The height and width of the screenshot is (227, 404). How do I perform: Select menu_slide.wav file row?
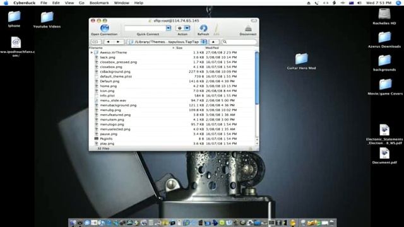tap(172, 100)
